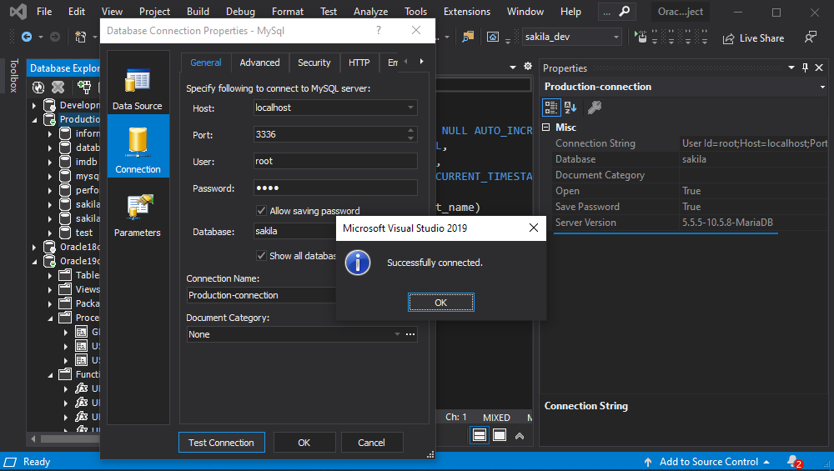834x471 pixels.
Task: Click the dialog help question mark
Action: point(378,30)
